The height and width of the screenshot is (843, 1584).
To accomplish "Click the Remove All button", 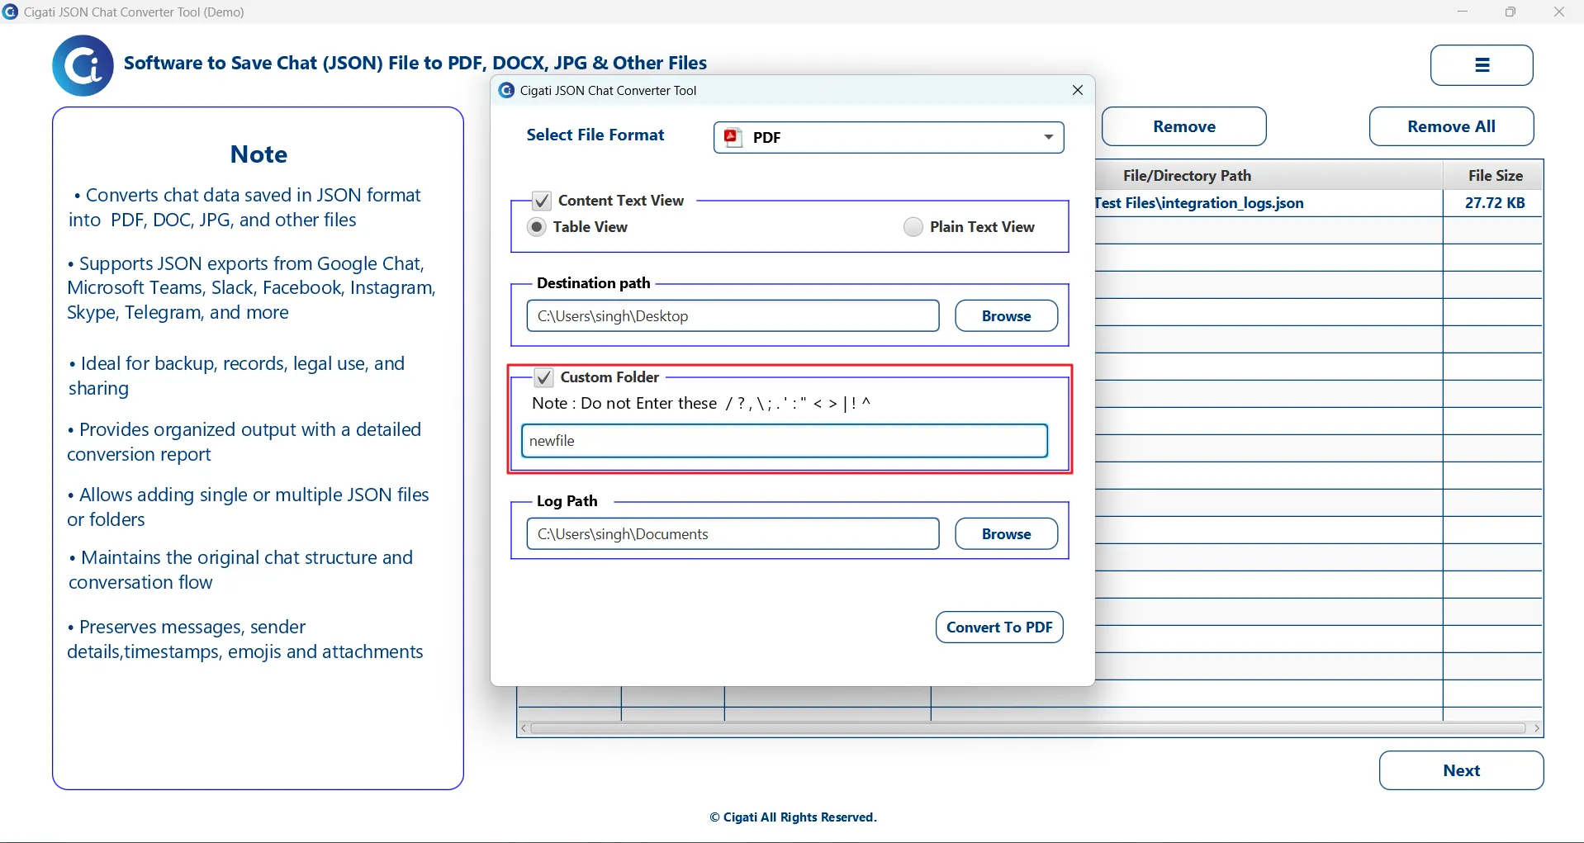I will pyautogui.click(x=1451, y=126).
